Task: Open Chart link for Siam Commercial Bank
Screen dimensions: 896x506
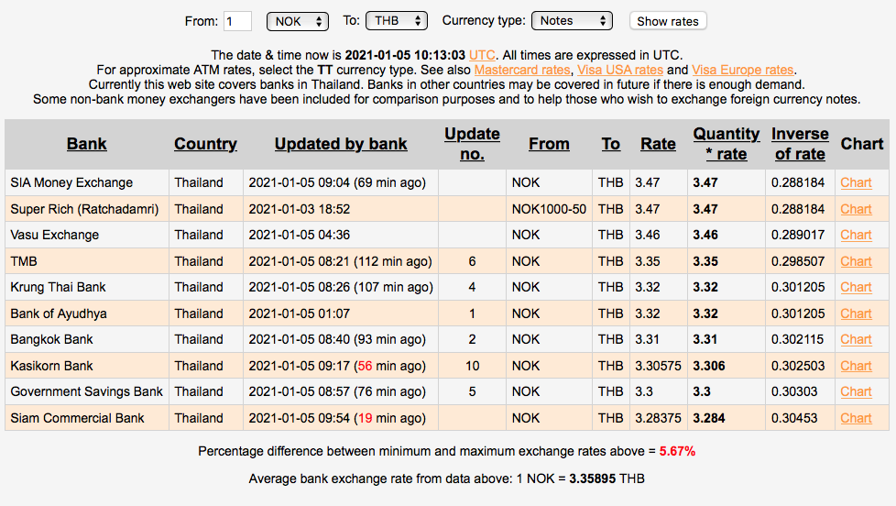Action: pyautogui.click(x=856, y=418)
